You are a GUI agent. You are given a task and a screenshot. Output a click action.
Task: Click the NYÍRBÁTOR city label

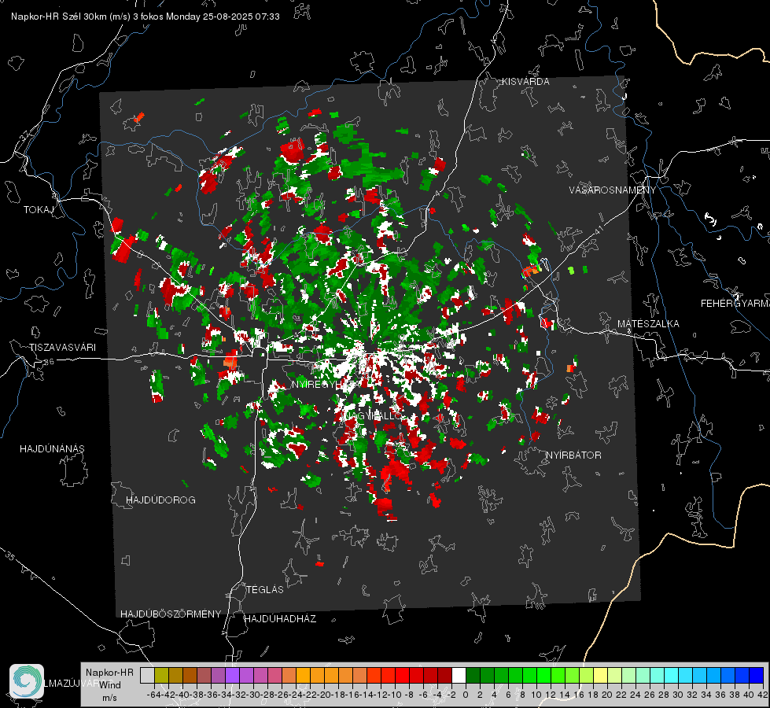(x=573, y=455)
